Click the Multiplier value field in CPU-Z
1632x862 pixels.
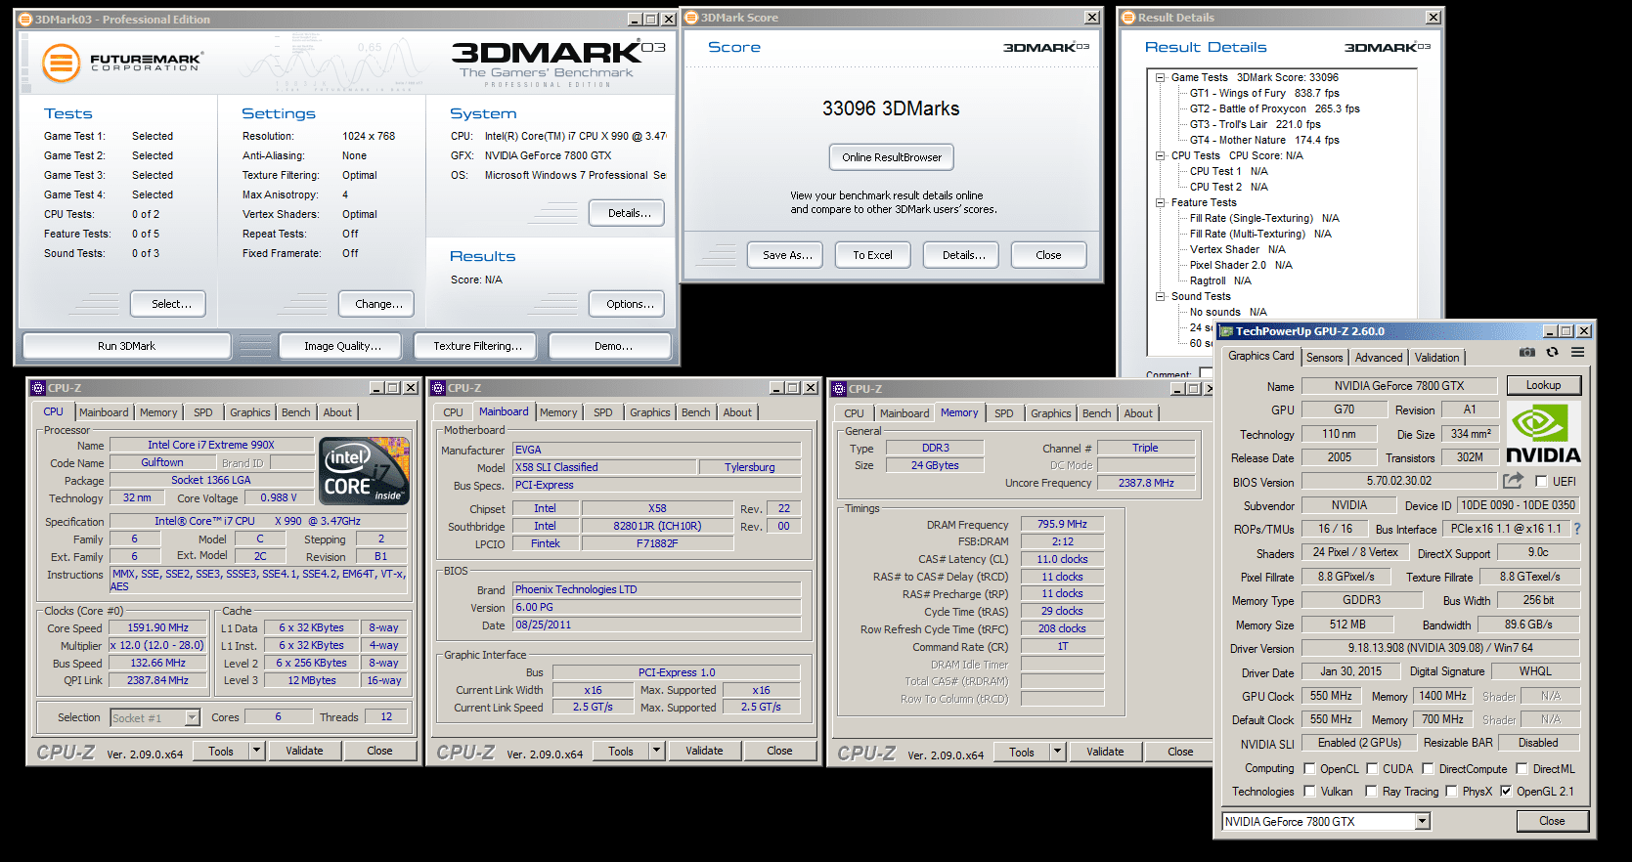[157, 645]
